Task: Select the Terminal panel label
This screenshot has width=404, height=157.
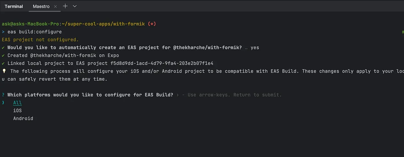Action: [x=14, y=6]
